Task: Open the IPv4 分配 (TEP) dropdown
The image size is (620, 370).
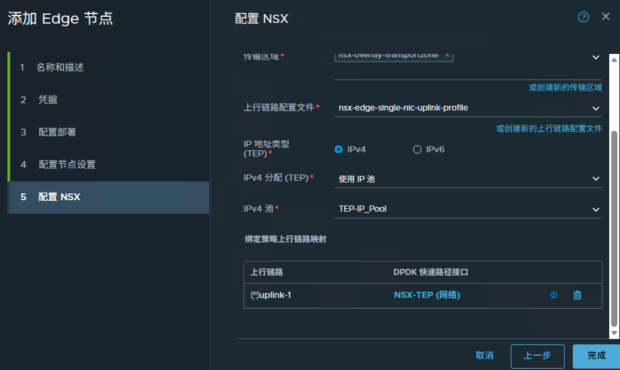Action: click(596, 179)
